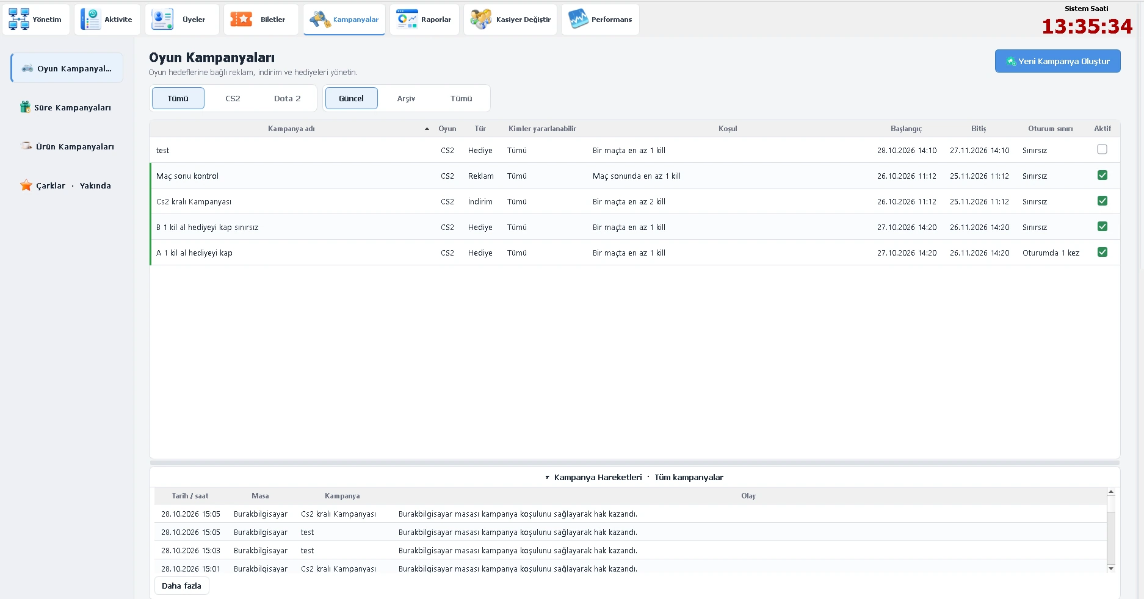Uncheck Aktif for Cs2 kralı Kampanyası
The width and height of the screenshot is (1144, 599).
[x=1102, y=201]
